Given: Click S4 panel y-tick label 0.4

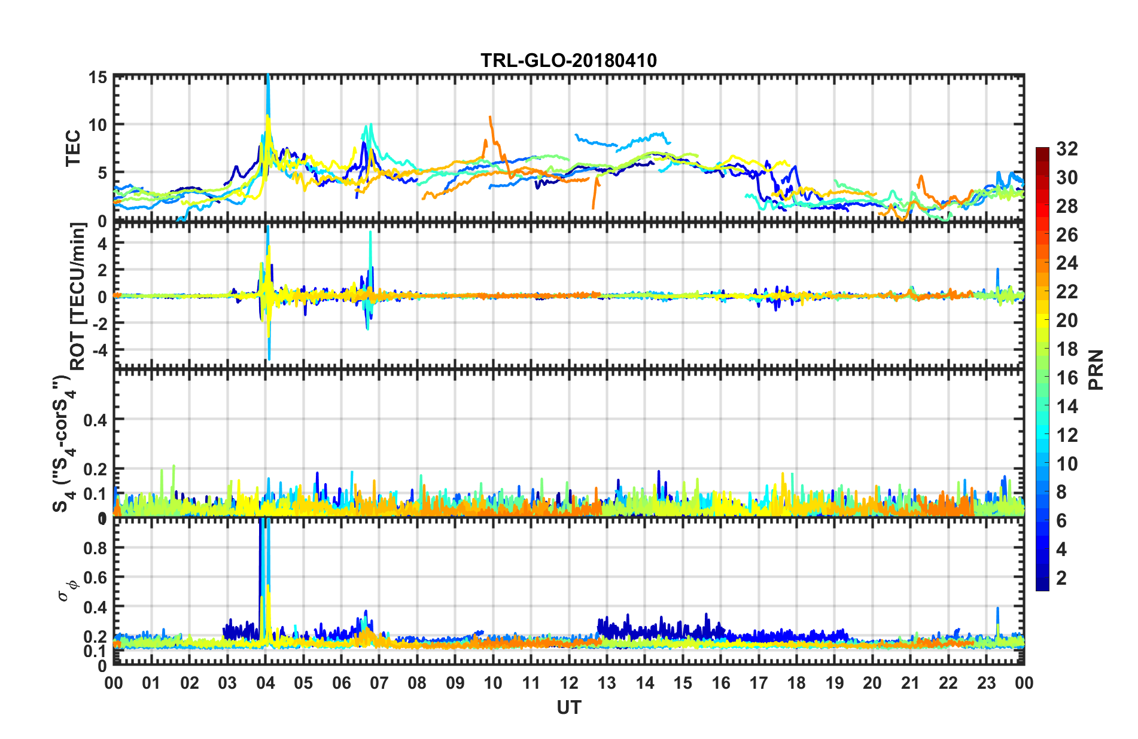Looking at the screenshot, I should click(x=95, y=420).
